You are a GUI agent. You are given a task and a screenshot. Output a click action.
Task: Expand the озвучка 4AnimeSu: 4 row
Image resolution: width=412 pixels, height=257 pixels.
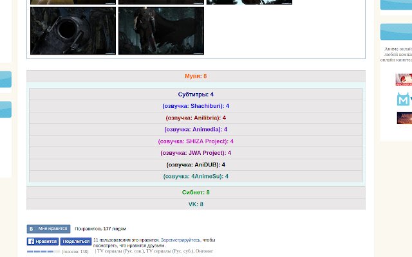tap(196, 176)
